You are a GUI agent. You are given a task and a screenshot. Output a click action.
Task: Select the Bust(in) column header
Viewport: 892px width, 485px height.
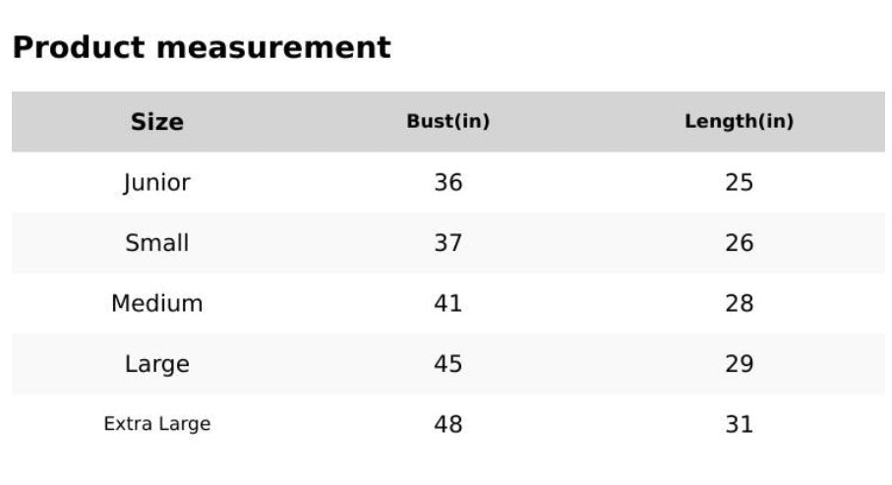click(x=448, y=121)
